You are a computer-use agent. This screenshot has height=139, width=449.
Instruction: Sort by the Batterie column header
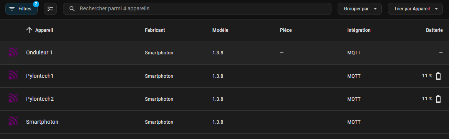pos(434,30)
